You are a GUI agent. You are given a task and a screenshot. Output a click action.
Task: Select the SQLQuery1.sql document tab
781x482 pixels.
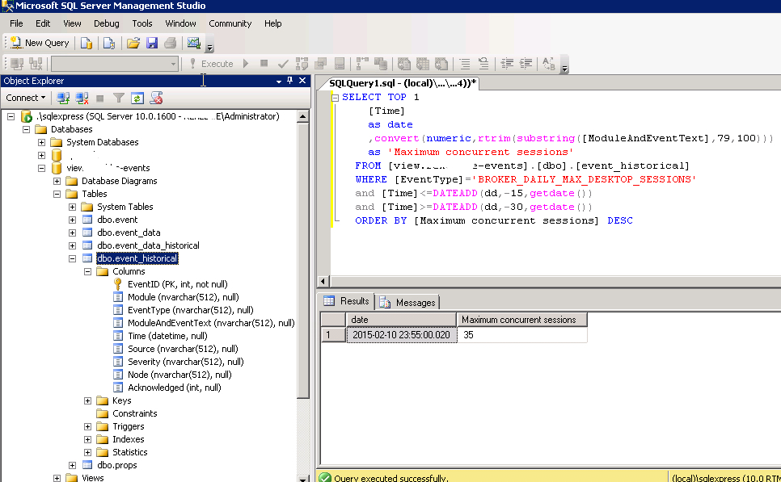(x=403, y=83)
